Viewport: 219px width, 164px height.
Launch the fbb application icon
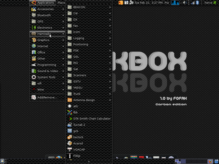click(69, 112)
